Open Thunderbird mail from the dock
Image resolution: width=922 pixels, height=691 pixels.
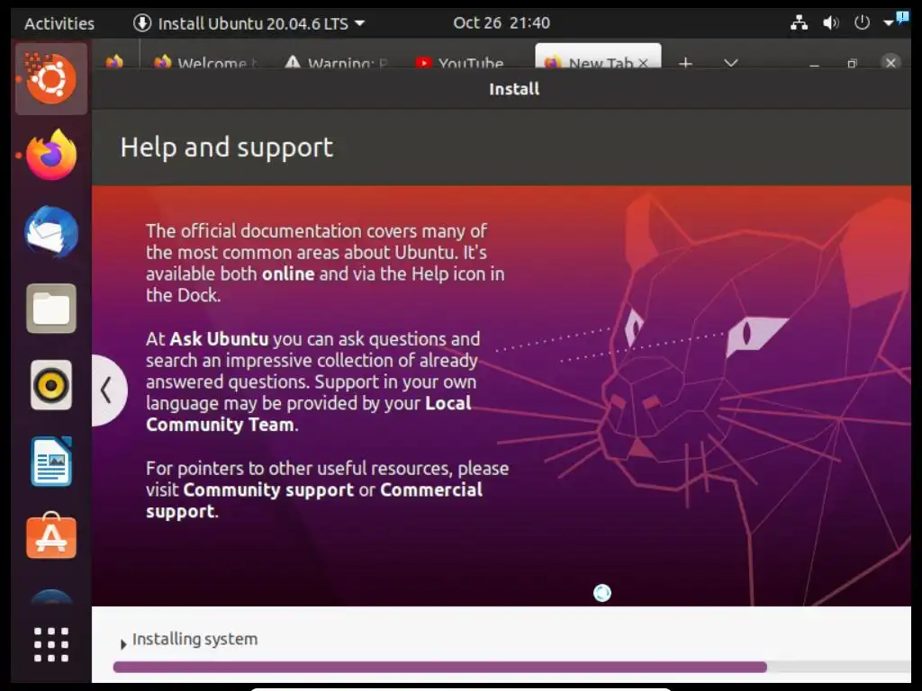51,231
